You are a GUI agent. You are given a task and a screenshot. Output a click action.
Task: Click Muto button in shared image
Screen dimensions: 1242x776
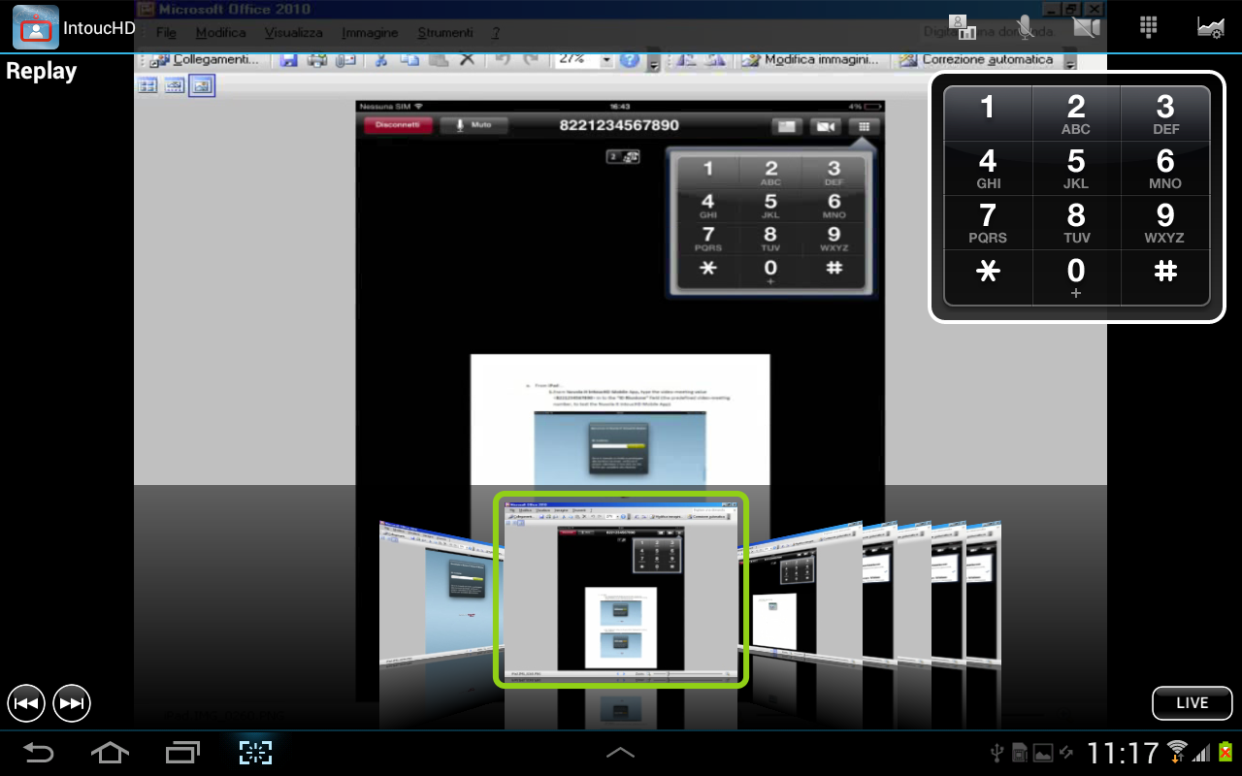474,125
